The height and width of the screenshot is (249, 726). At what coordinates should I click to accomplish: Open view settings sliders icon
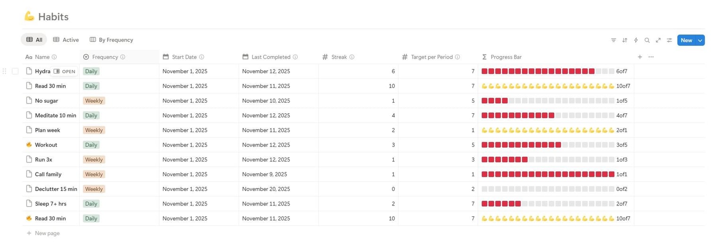(669, 40)
